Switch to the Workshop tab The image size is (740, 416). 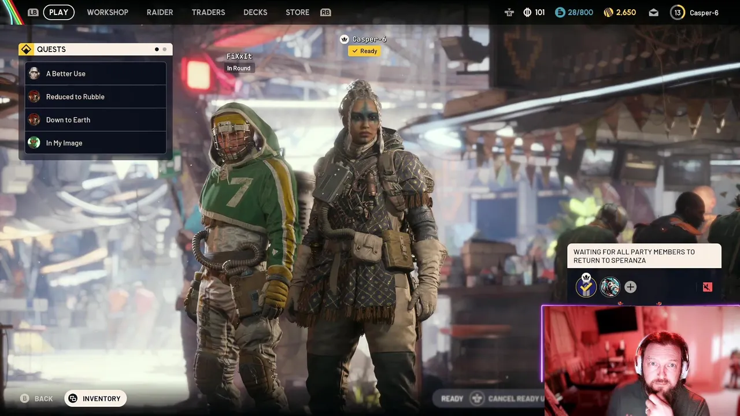click(x=108, y=12)
